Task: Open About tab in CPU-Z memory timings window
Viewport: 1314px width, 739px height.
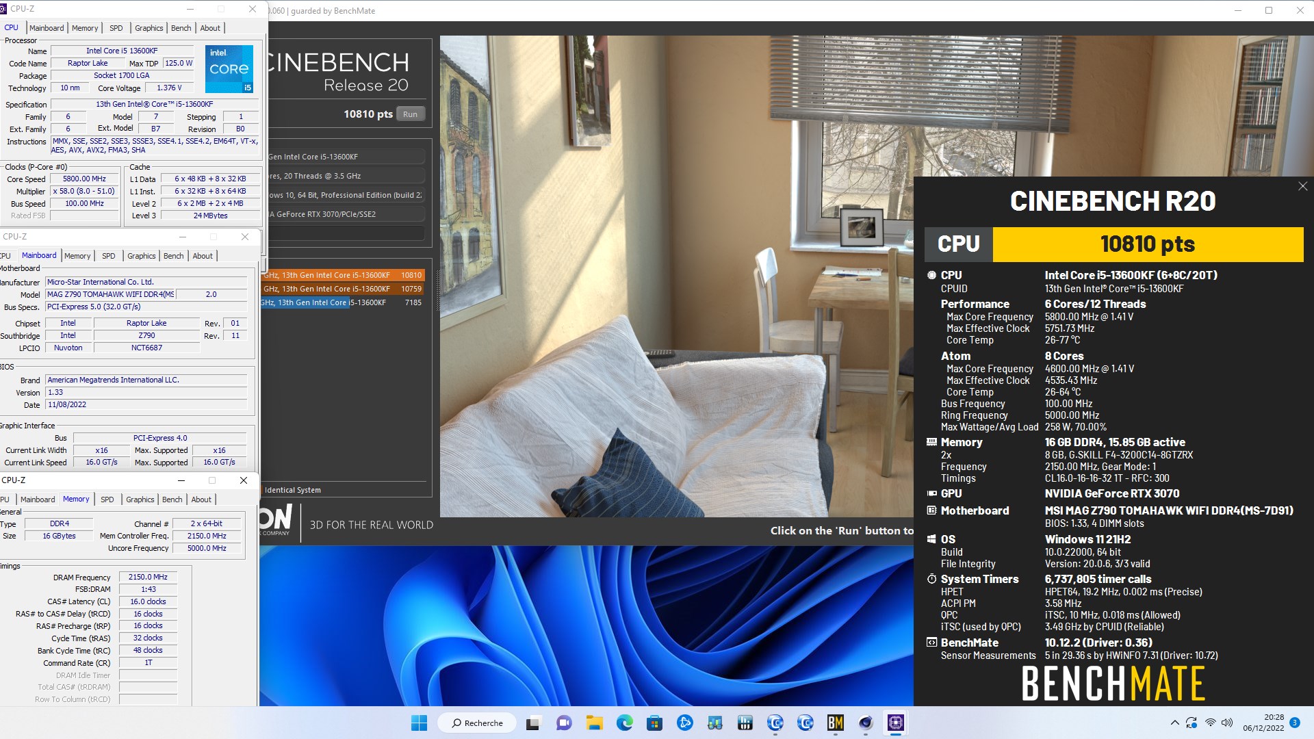Action: pyautogui.click(x=201, y=500)
